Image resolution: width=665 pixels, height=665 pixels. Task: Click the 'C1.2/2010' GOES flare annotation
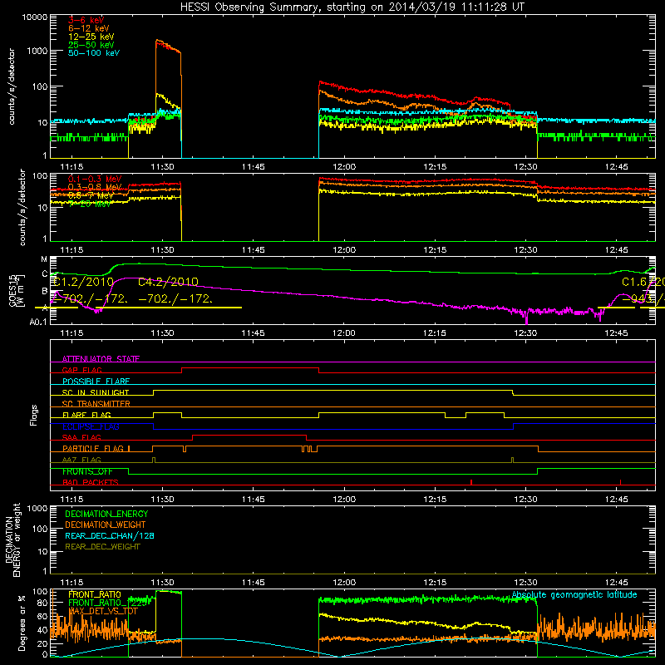(83, 282)
